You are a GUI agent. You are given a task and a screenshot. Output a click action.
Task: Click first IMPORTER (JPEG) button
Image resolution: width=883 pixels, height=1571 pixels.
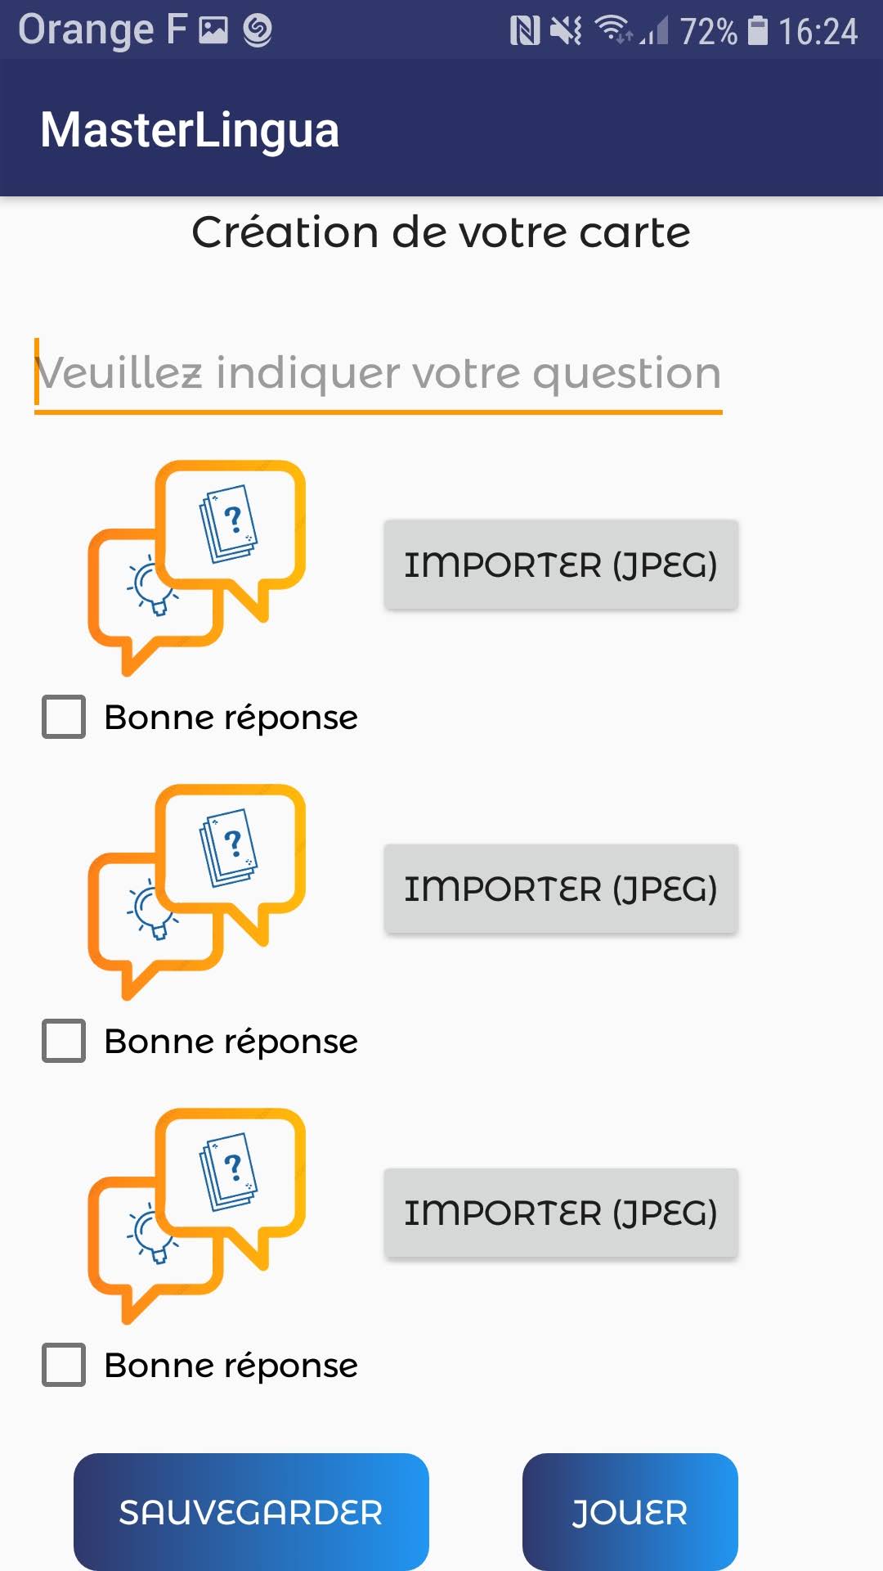pos(561,565)
